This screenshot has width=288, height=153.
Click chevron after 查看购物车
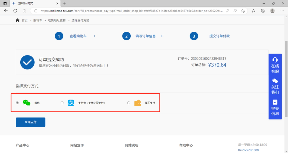click(94, 36)
